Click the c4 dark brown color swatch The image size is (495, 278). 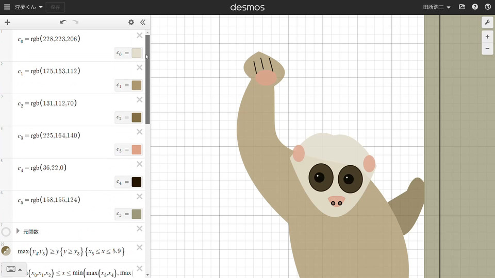point(136,182)
